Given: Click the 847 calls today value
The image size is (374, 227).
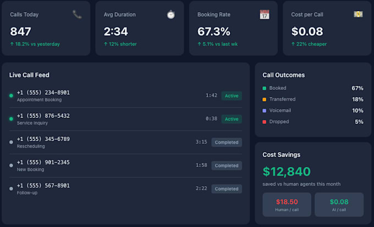Looking at the screenshot, I should [20, 31].
